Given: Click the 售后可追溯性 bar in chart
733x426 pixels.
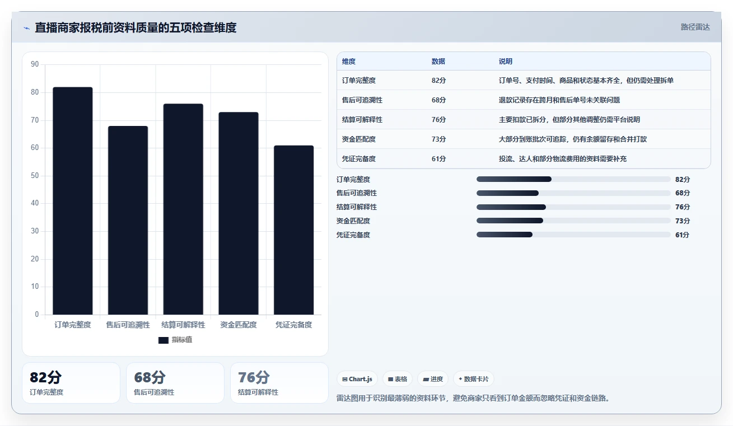Looking at the screenshot, I should coord(128,221).
